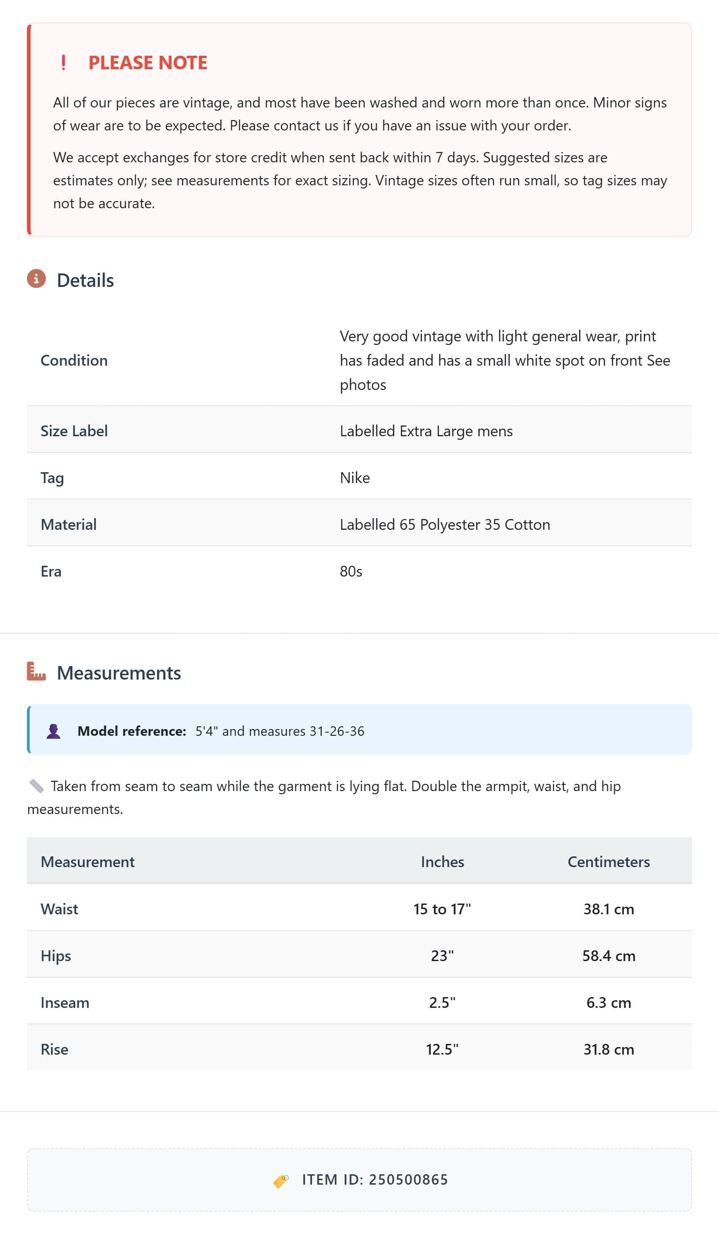Select the Size Label row title
This screenshot has height=1235, width=719.
coord(74,431)
